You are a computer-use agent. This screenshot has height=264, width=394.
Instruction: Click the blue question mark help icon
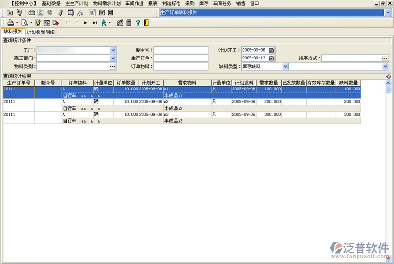click(138, 23)
